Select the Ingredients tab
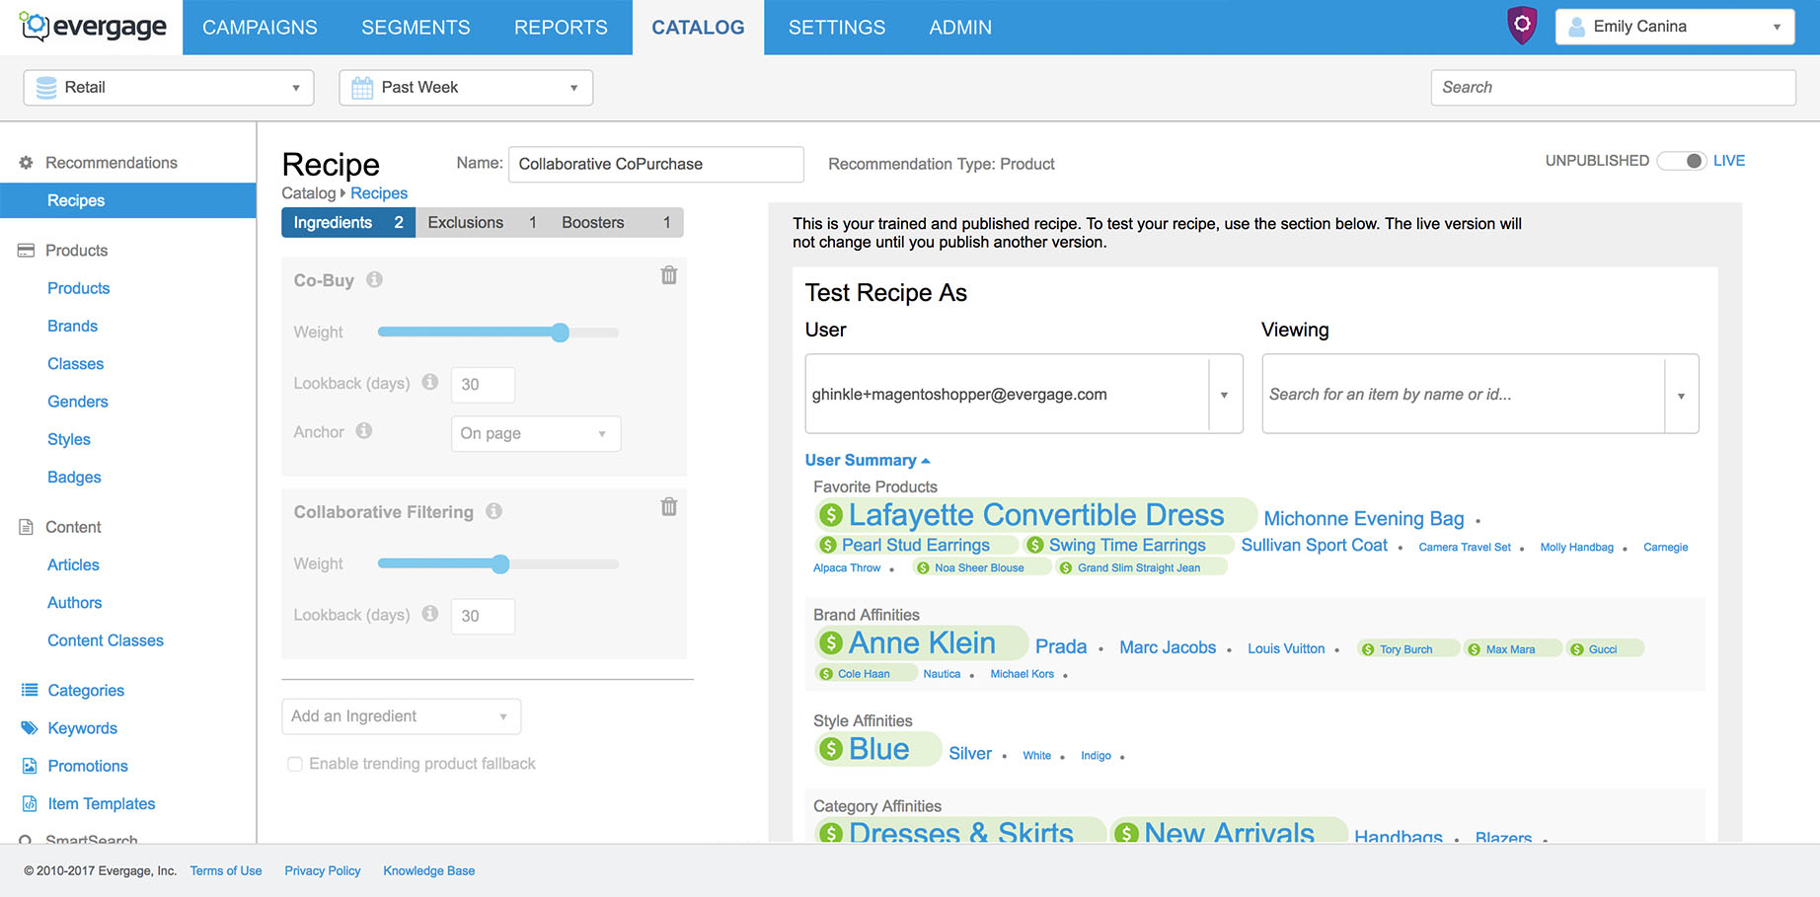 (348, 223)
